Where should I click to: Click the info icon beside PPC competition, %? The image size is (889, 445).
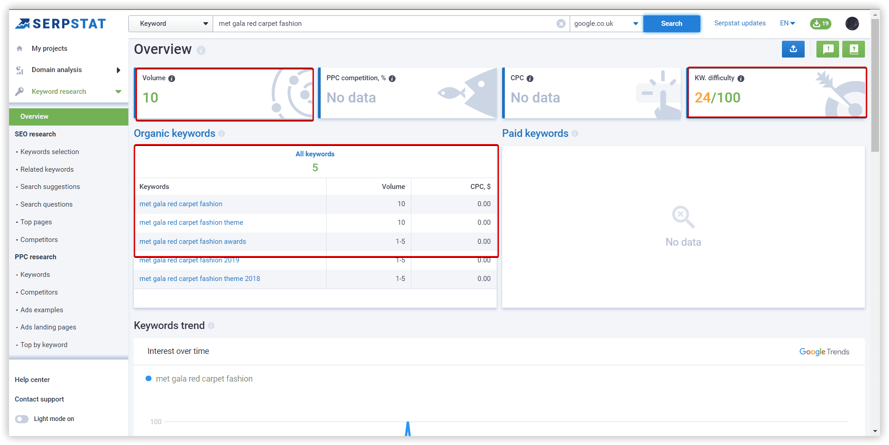tap(392, 78)
